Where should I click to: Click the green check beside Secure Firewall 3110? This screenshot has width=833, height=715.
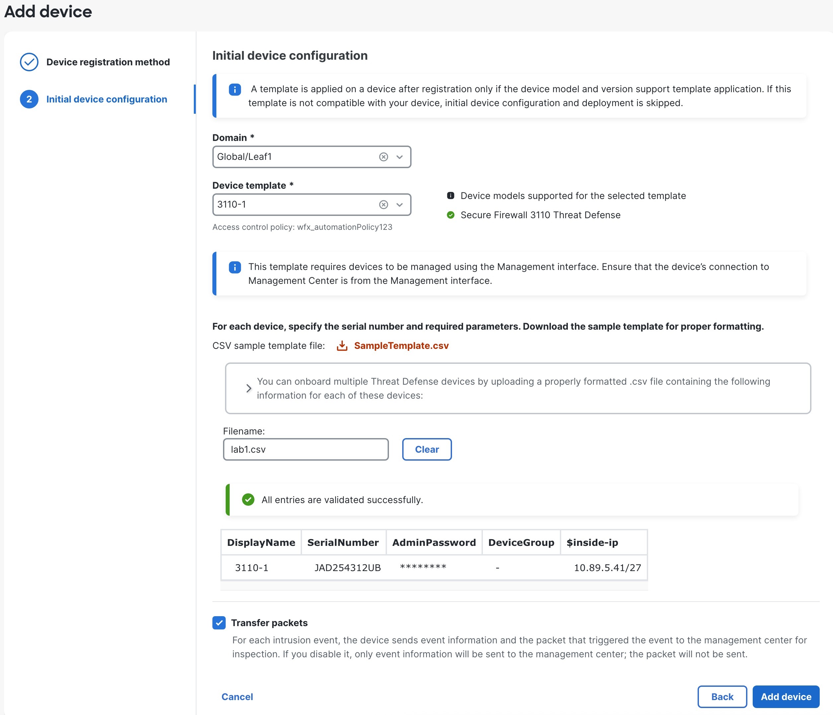(450, 215)
